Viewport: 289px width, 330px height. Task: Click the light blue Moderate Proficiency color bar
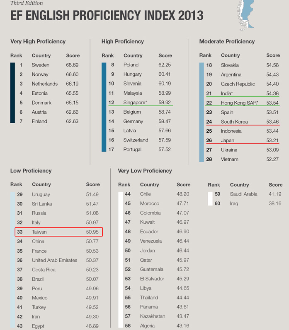[x=202, y=112]
